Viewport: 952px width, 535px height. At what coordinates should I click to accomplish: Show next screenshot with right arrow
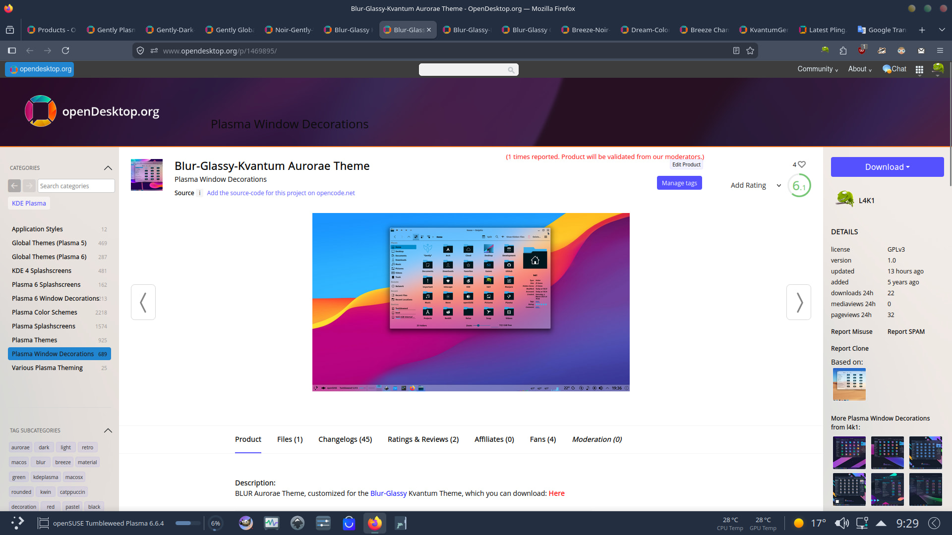(x=799, y=302)
